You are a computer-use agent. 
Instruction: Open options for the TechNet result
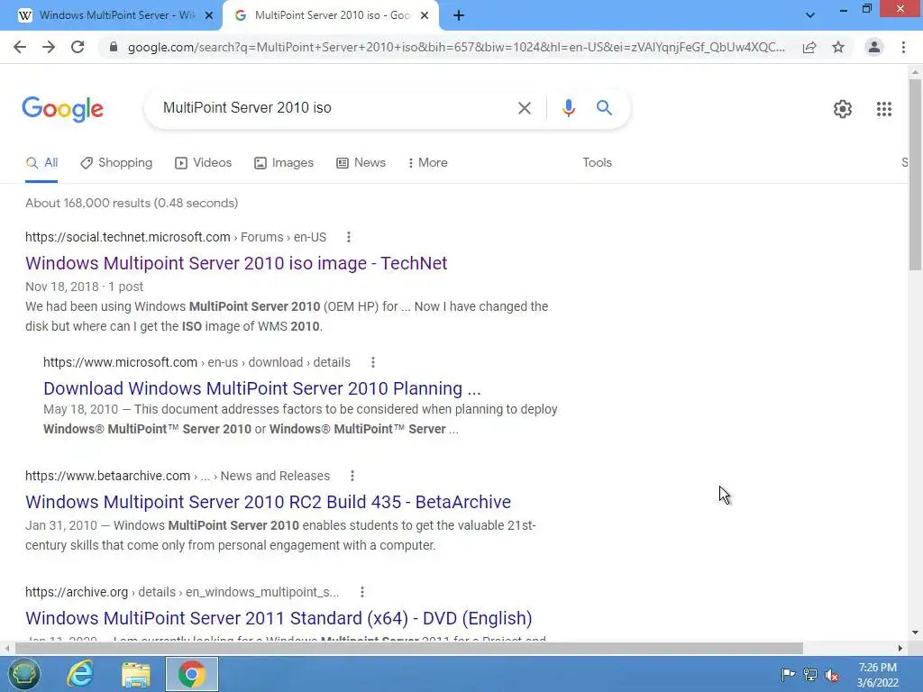(x=349, y=237)
